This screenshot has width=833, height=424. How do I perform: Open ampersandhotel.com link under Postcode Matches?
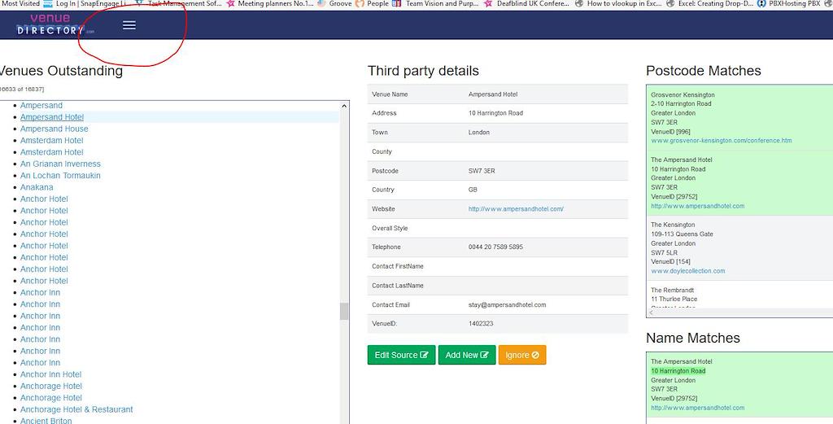[697, 206]
